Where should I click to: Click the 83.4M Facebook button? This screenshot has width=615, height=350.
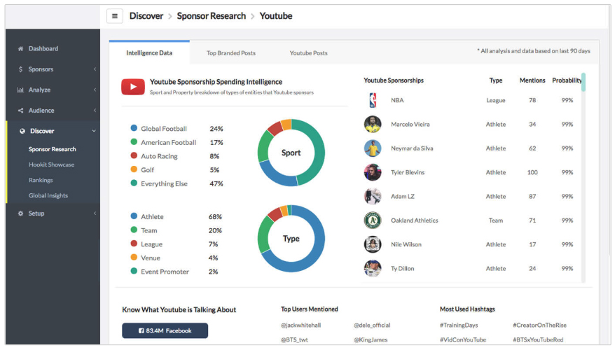click(x=165, y=330)
